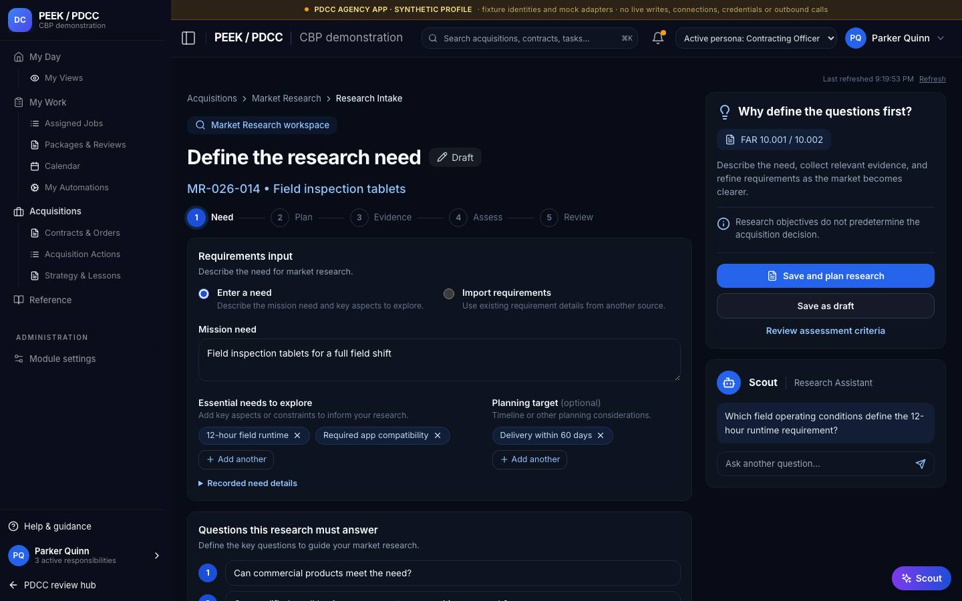Remove the 12-hour field runtime tag
The image size is (962, 601).
tap(297, 435)
